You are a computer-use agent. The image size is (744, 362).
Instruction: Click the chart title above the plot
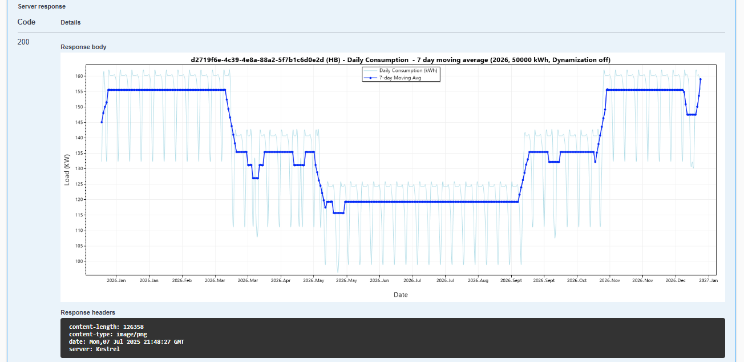point(401,60)
